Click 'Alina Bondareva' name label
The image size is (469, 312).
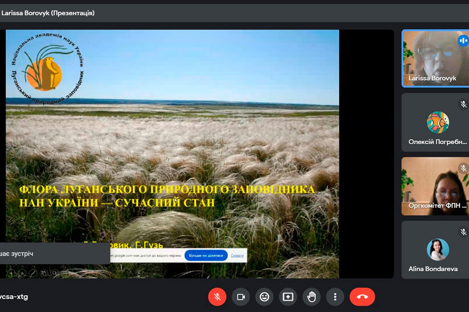[x=433, y=269]
